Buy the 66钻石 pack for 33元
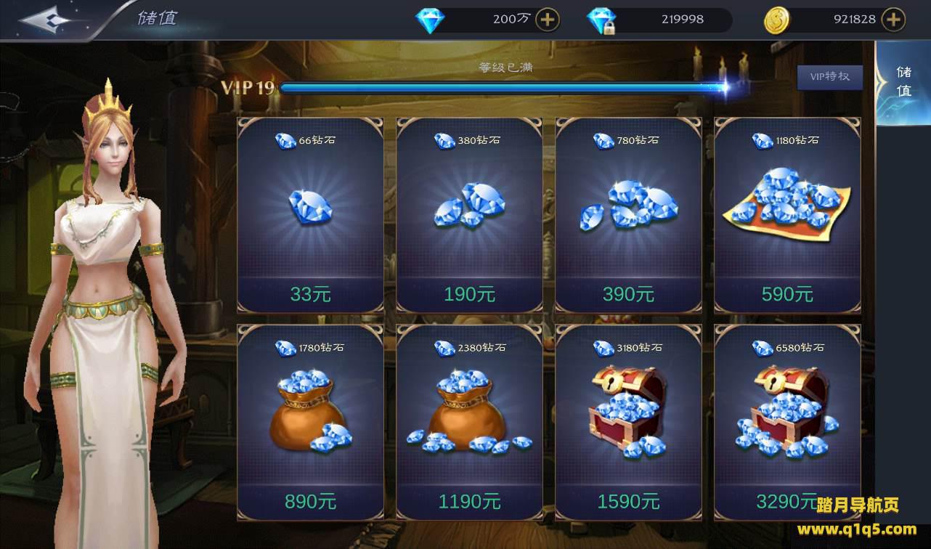Viewport: 931px width, 549px height. click(310, 216)
